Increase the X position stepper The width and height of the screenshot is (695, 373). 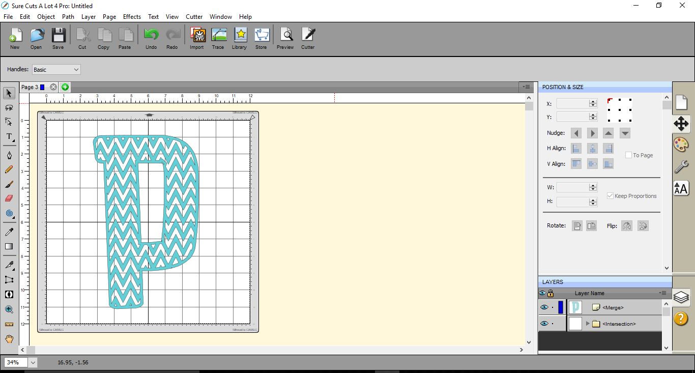point(593,101)
